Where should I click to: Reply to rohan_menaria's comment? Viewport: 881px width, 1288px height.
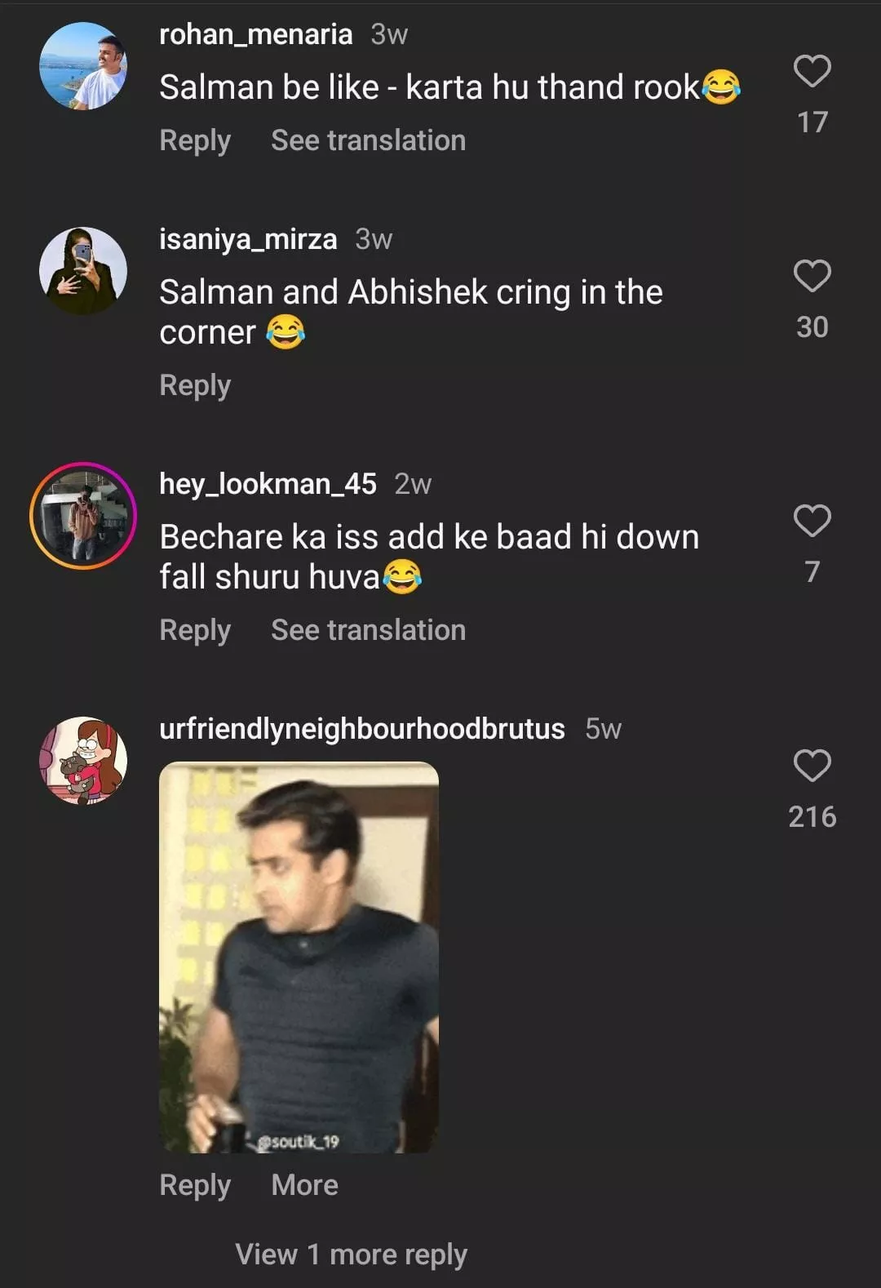195,140
